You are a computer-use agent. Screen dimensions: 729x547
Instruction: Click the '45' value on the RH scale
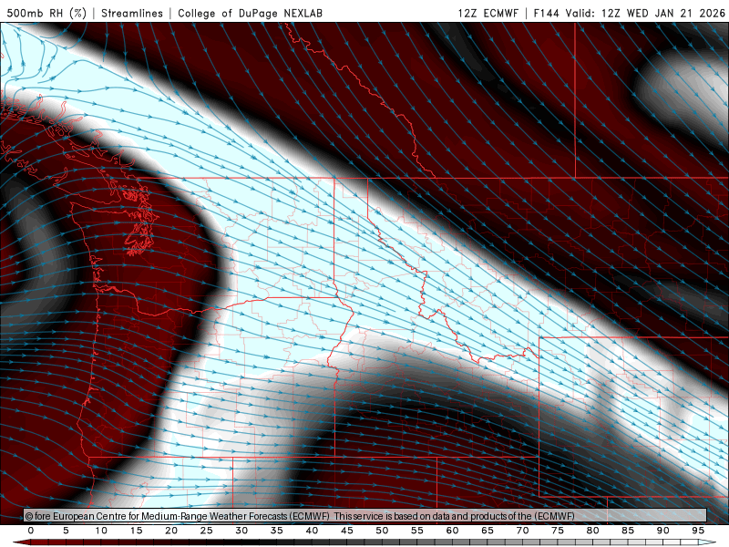coord(347,531)
